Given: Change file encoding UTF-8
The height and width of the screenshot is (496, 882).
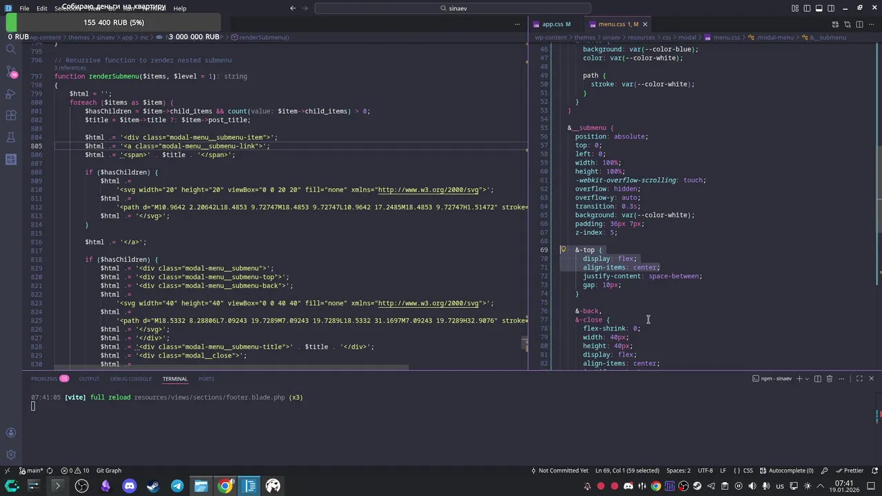Looking at the screenshot, I should tap(705, 471).
